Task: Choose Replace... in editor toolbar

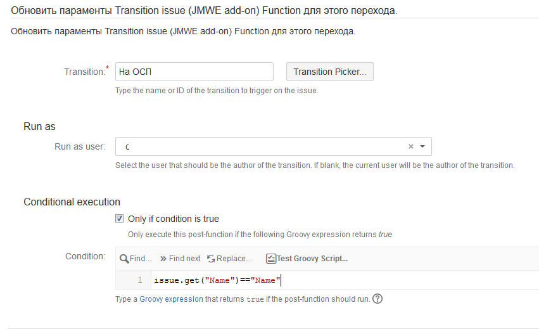Action: (x=234, y=259)
